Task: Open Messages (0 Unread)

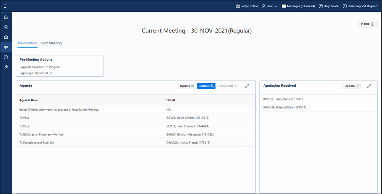Action: tap(298, 6)
